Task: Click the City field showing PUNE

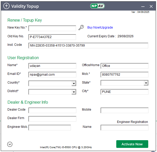Action: [124, 92]
